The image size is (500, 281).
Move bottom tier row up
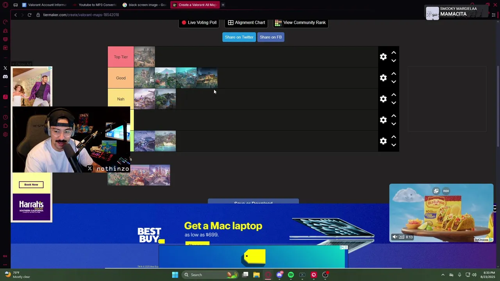pos(394,137)
